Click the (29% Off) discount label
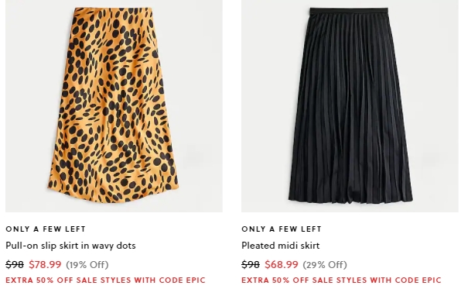The image size is (461, 289). point(325,264)
